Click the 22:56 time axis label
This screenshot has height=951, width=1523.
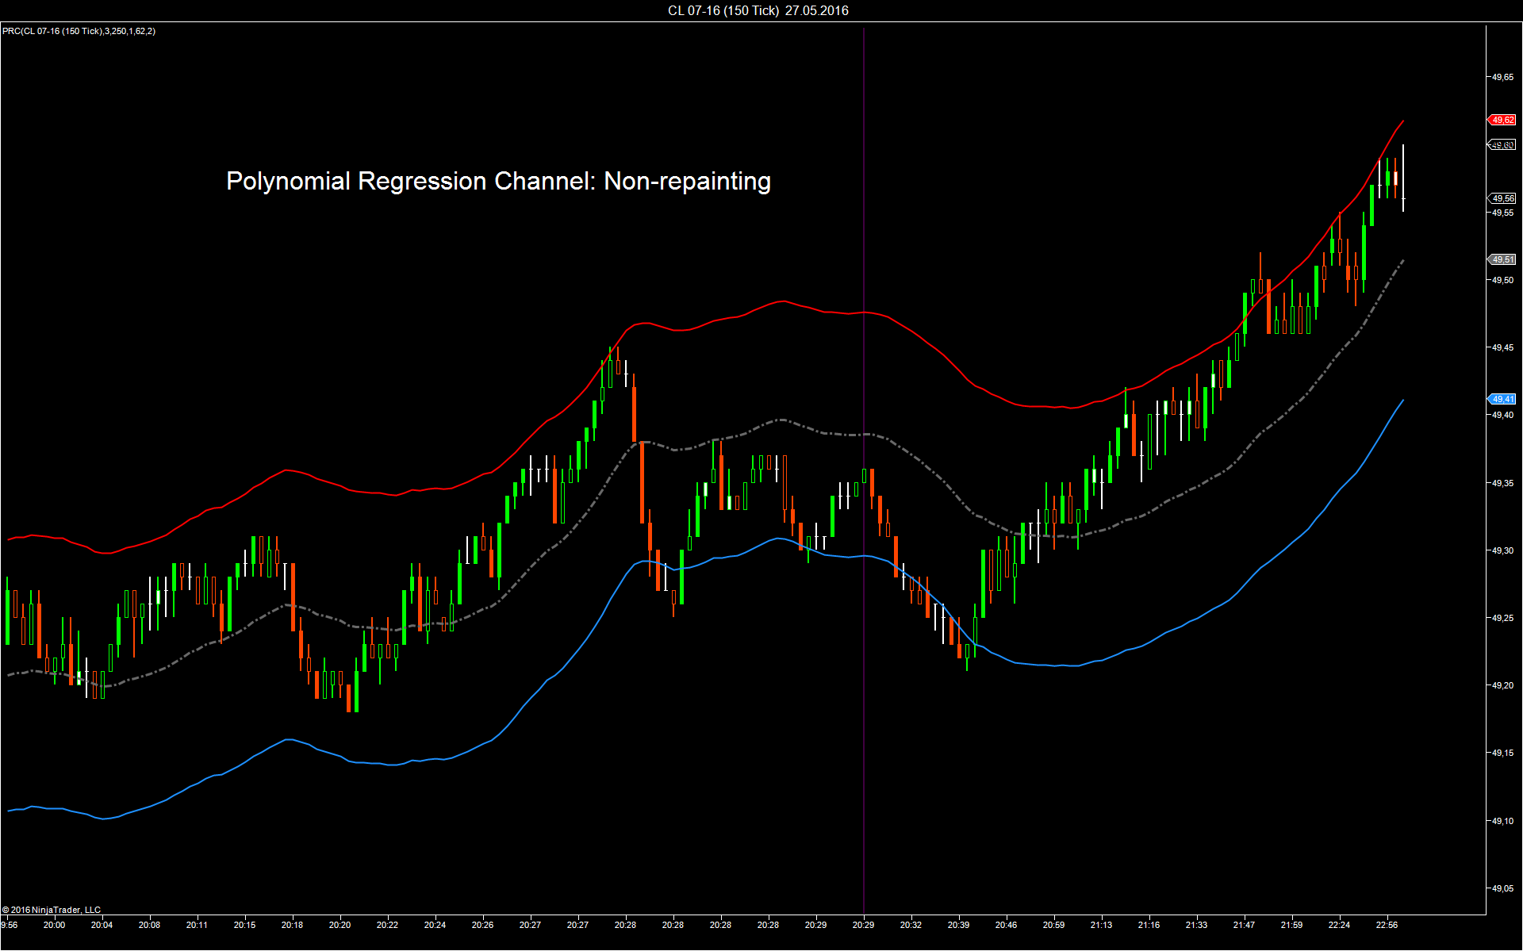(1387, 925)
